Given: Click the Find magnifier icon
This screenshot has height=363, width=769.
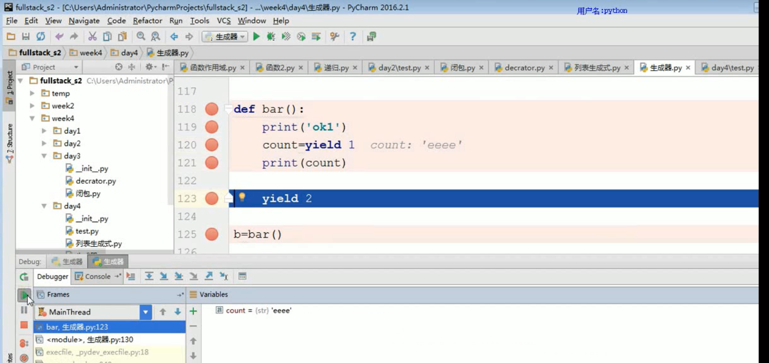Looking at the screenshot, I should (141, 37).
